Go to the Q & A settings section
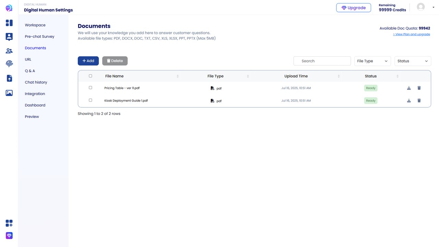Viewport: 439px width, 247px height. click(x=30, y=71)
